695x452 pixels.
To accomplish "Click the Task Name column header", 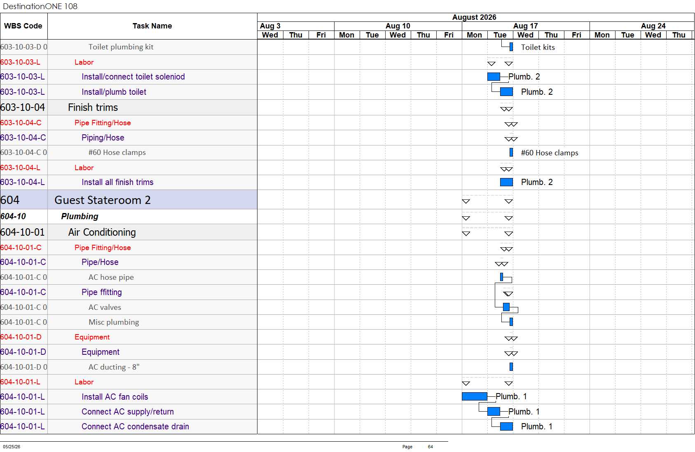I will [x=152, y=26].
